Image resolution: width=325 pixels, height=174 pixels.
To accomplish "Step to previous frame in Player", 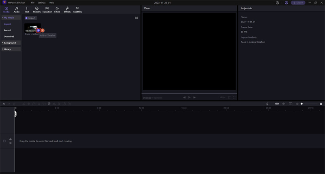I will tap(184, 98).
